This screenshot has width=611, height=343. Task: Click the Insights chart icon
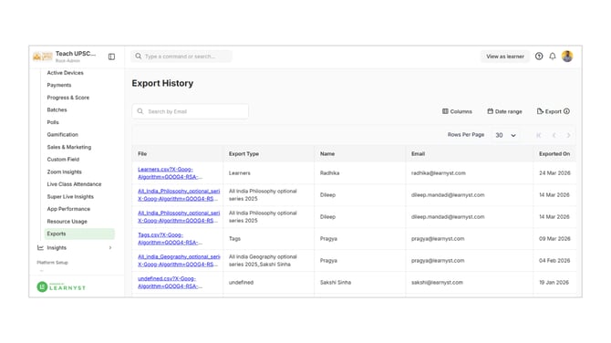coord(40,248)
